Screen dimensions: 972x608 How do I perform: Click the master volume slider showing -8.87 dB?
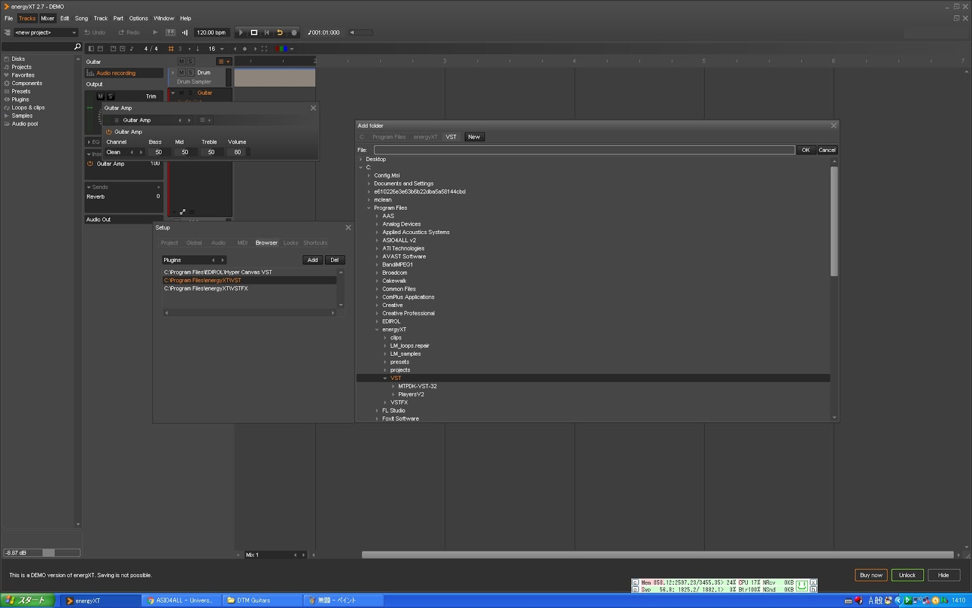tap(42, 553)
